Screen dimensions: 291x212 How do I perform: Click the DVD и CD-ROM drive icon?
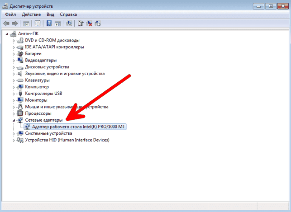[20, 40]
